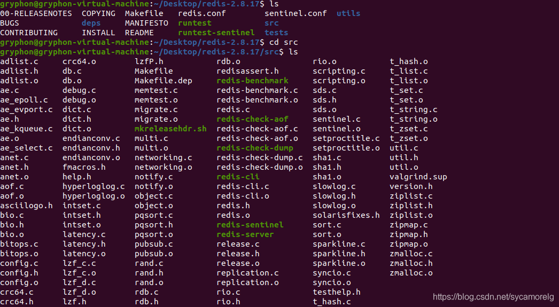Select the deps directory entry
The height and width of the screenshot is (307, 559).
[91, 23]
